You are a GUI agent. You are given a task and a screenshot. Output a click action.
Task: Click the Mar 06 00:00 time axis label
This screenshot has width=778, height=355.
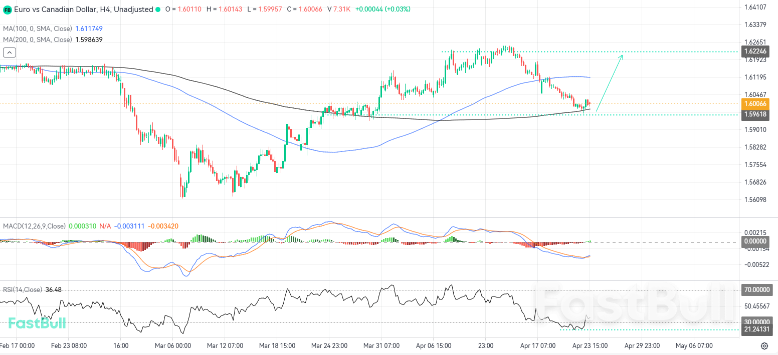coord(173,345)
